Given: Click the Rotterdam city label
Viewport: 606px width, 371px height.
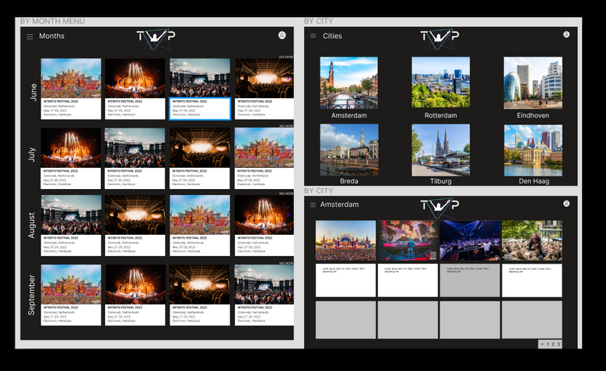Looking at the screenshot, I should (x=440, y=115).
